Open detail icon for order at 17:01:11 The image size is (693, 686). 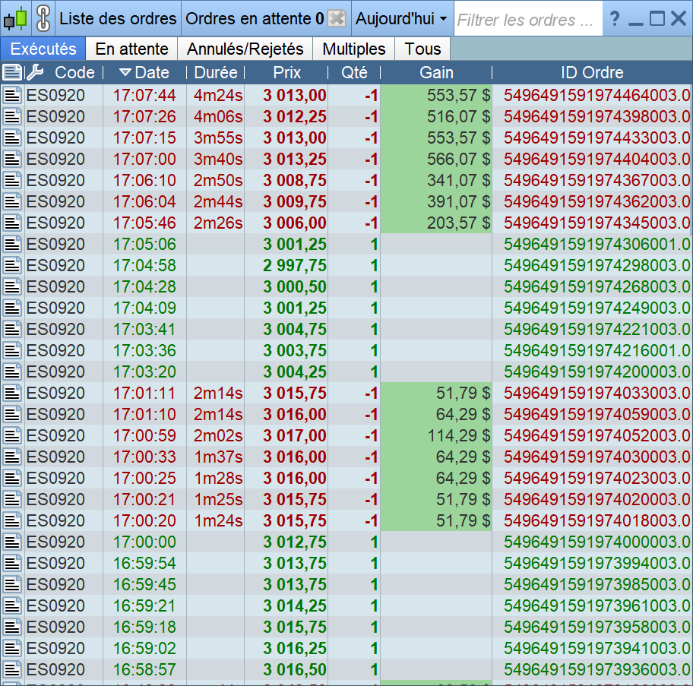12,393
